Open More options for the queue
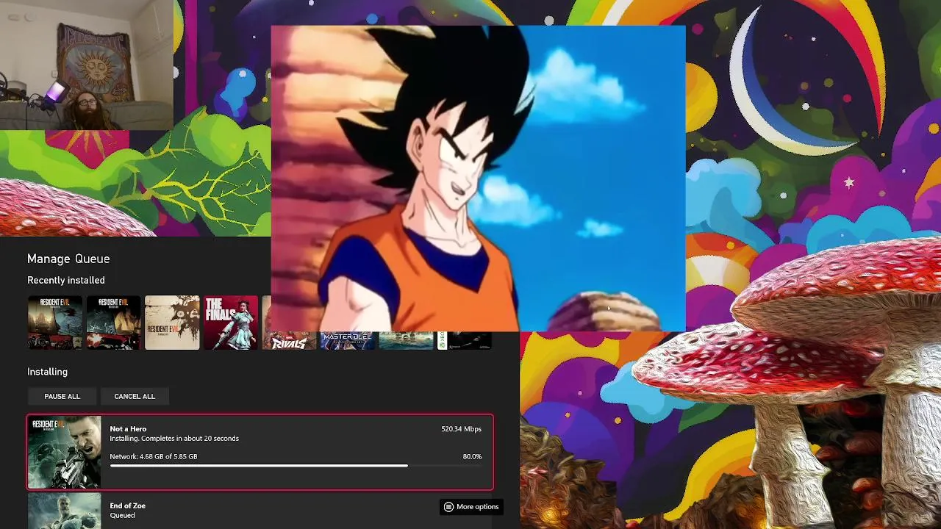 (471, 507)
